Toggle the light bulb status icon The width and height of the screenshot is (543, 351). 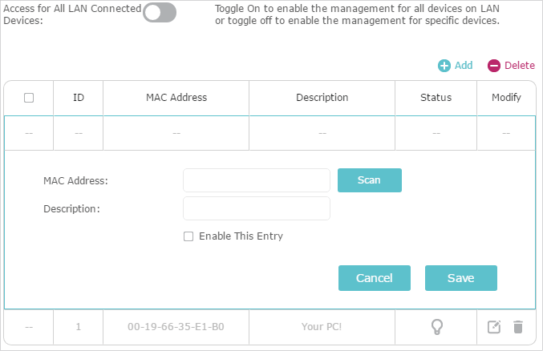tap(436, 327)
